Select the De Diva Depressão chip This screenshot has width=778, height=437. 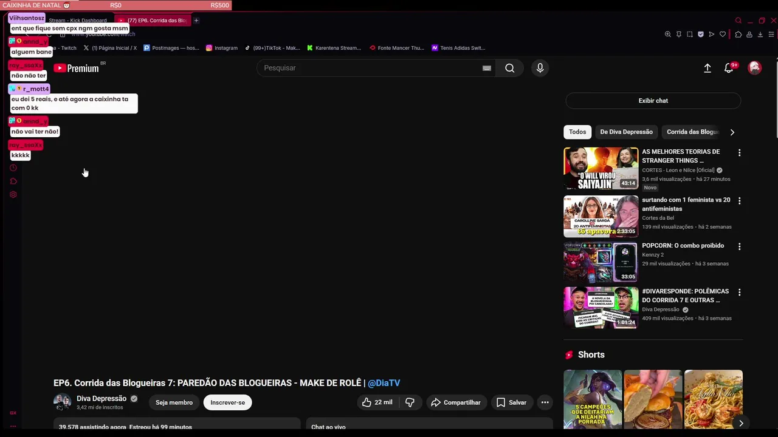click(626, 132)
